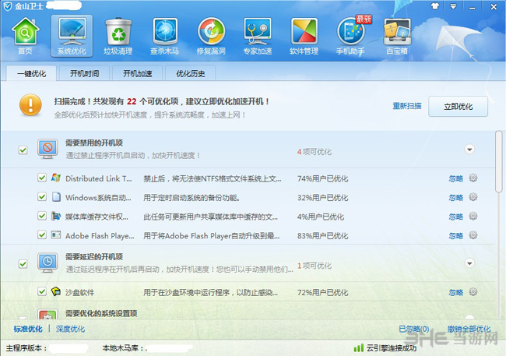Click the 立即优化 button
This screenshot has width=506, height=356.
pos(458,107)
